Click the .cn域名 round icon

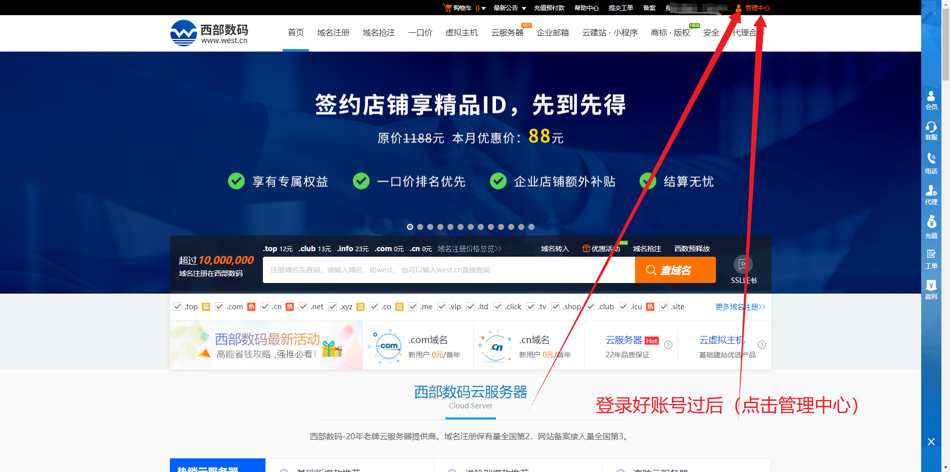pos(496,347)
